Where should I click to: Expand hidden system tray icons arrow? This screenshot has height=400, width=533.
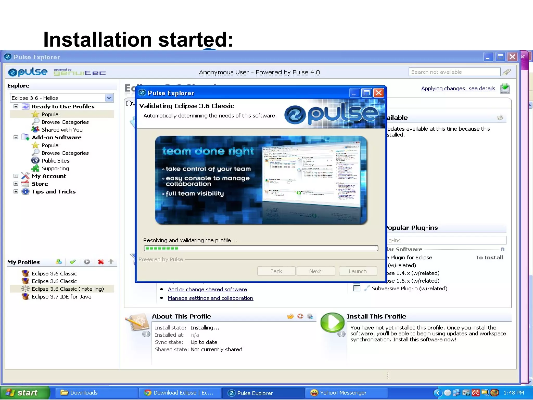click(437, 393)
